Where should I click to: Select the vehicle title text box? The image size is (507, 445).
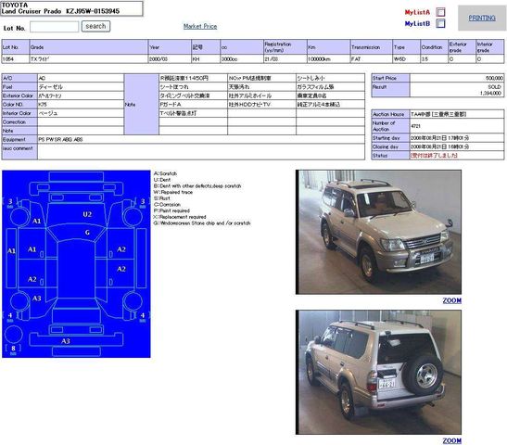[71, 8]
